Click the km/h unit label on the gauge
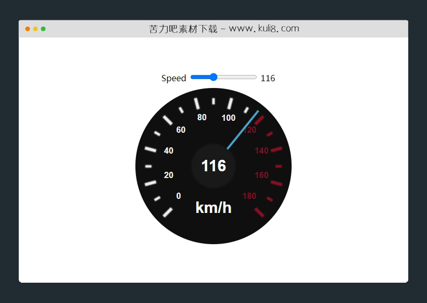Image resolution: width=427 pixels, height=303 pixels. [213, 207]
